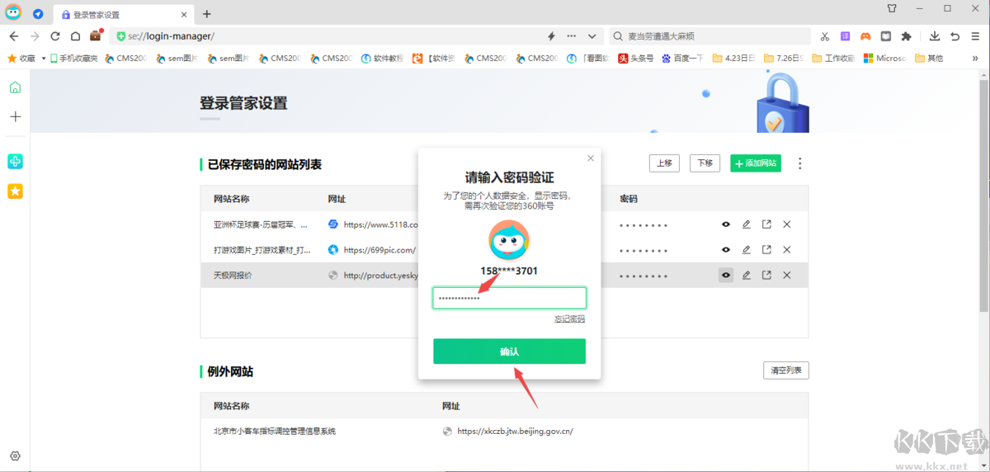Open the address bar three-dot options
Screen dimensions: 990x472
click(x=572, y=36)
